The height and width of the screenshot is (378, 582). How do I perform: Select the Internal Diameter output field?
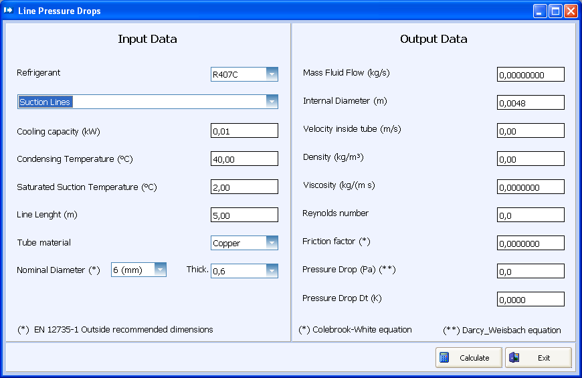[530, 102]
